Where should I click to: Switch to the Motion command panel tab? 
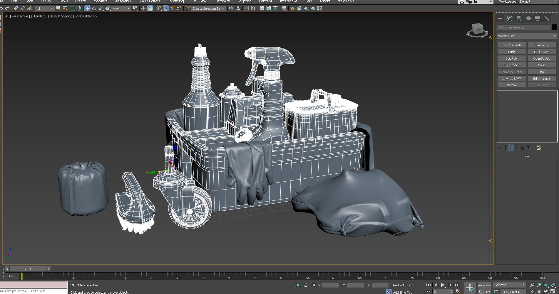click(x=528, y=18)
